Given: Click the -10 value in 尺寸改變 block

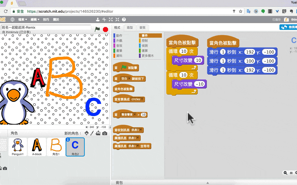Looking at the screenshot, I should point(200,84).
